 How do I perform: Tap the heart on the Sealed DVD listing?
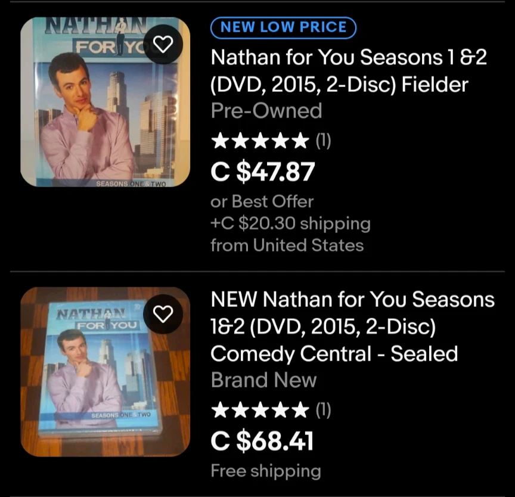163,313
